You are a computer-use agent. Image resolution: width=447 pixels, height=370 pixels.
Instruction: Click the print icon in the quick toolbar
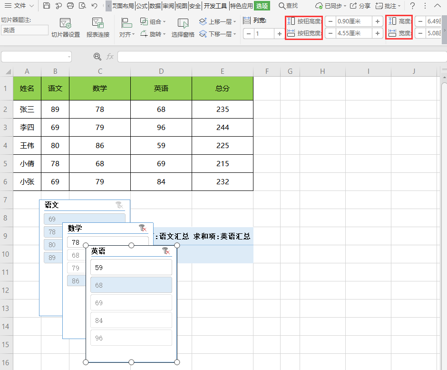point(70,6)
